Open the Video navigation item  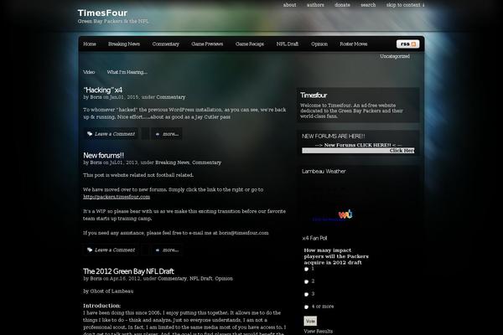(x=89, y=72)
